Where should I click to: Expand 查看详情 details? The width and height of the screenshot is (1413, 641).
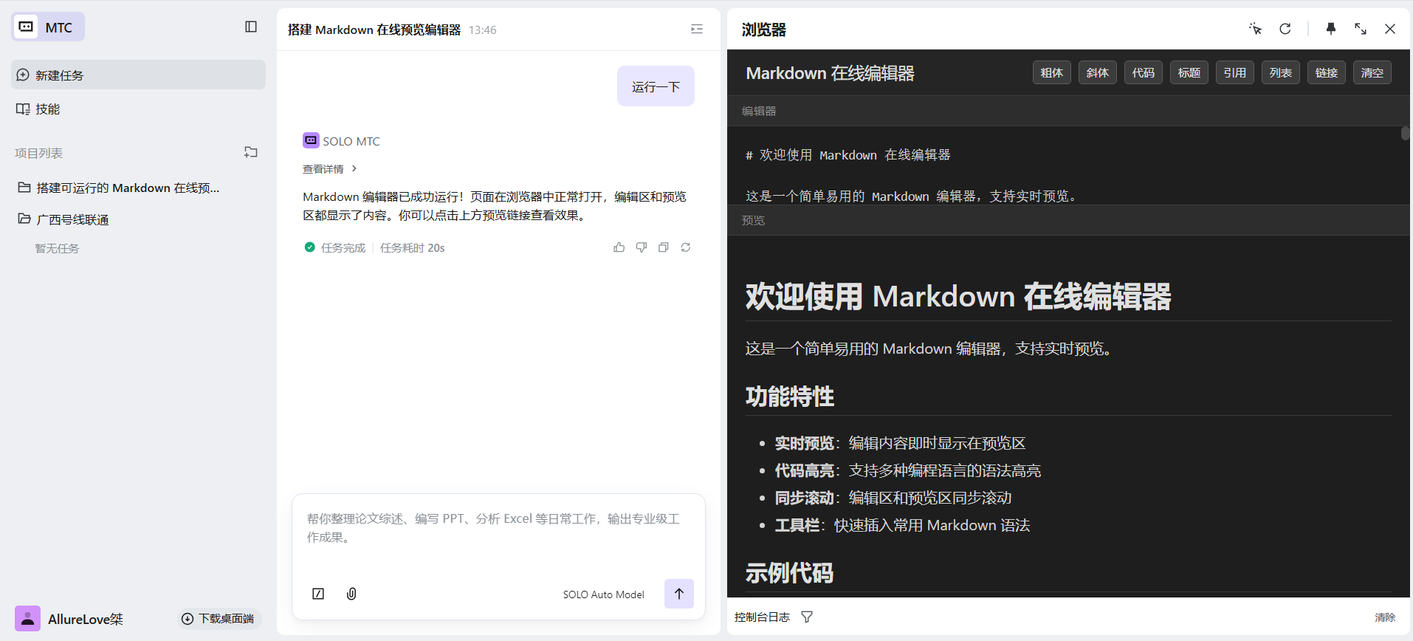point(329,169)
